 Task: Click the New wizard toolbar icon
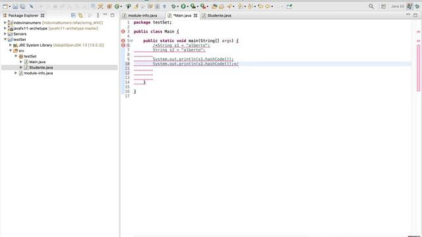tap(5, 7)
